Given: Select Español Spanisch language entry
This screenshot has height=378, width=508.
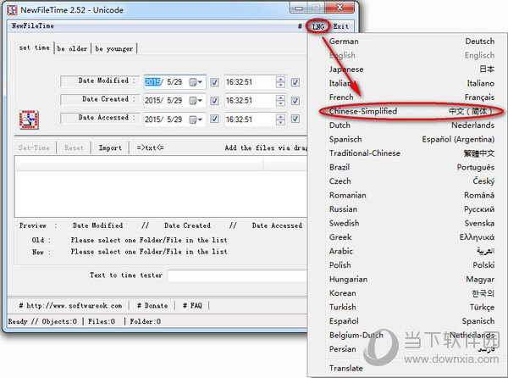Looking at the screenshot, I should pos(411,321).
